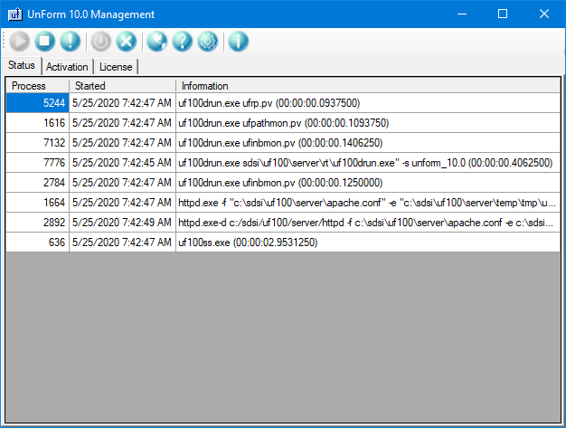Click the blue X toolbar icon
566x428 pixels.
[x=127, y=42]
